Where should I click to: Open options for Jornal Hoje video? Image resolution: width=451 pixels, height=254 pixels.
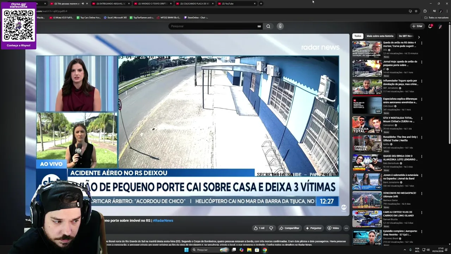(x=421, y=62)
